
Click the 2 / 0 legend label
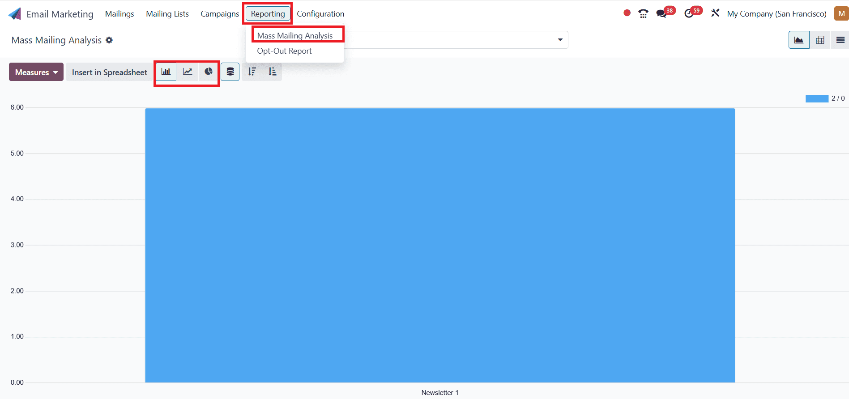[838, 98]
